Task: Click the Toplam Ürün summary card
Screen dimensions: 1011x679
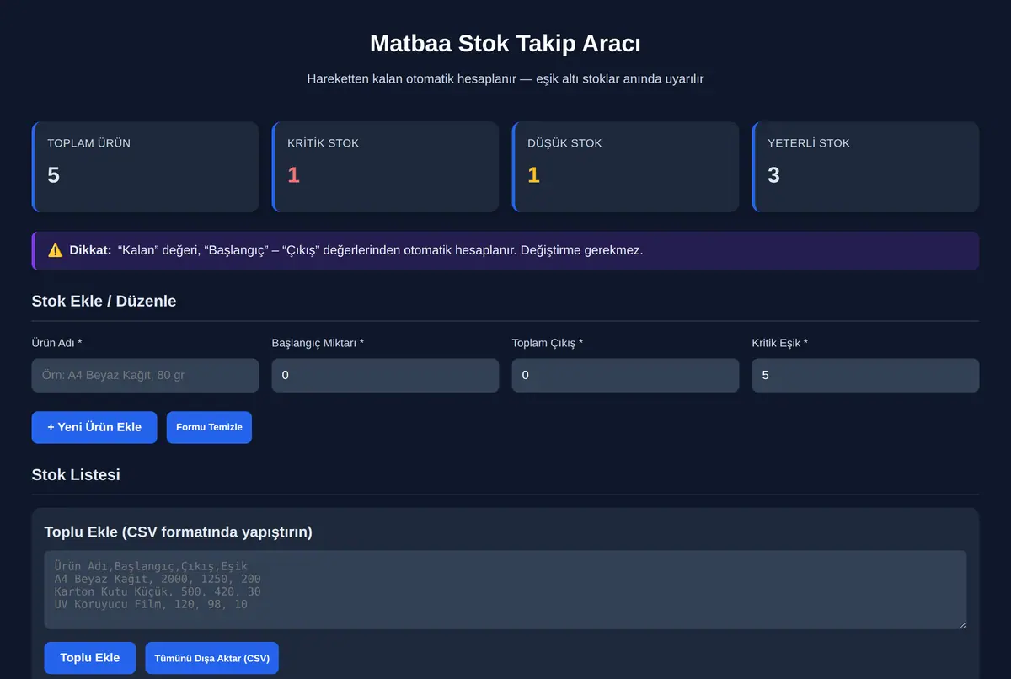Action: pos(145,167)
